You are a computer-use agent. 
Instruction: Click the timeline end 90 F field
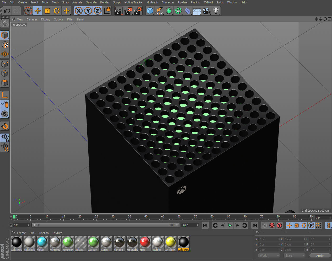[x=190, y=225]
